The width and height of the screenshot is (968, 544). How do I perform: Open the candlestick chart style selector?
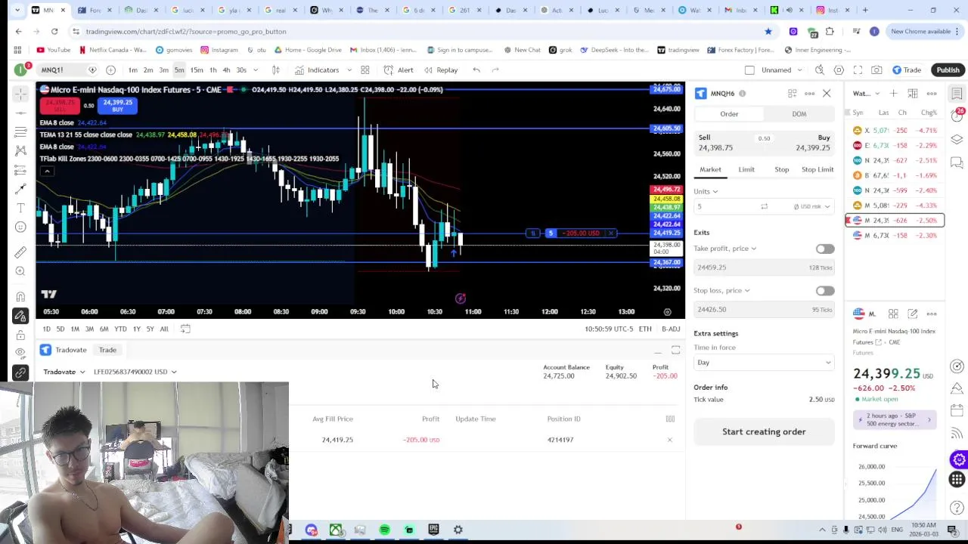click(x=275, y=70)
